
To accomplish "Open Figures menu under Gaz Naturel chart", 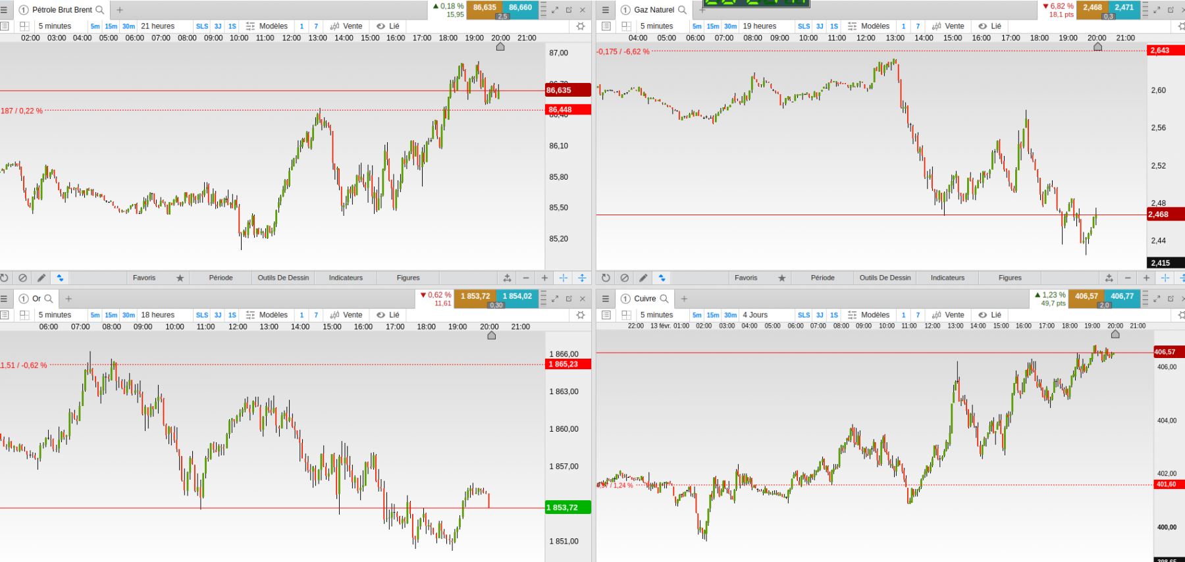I will (x=1010, y=278).
